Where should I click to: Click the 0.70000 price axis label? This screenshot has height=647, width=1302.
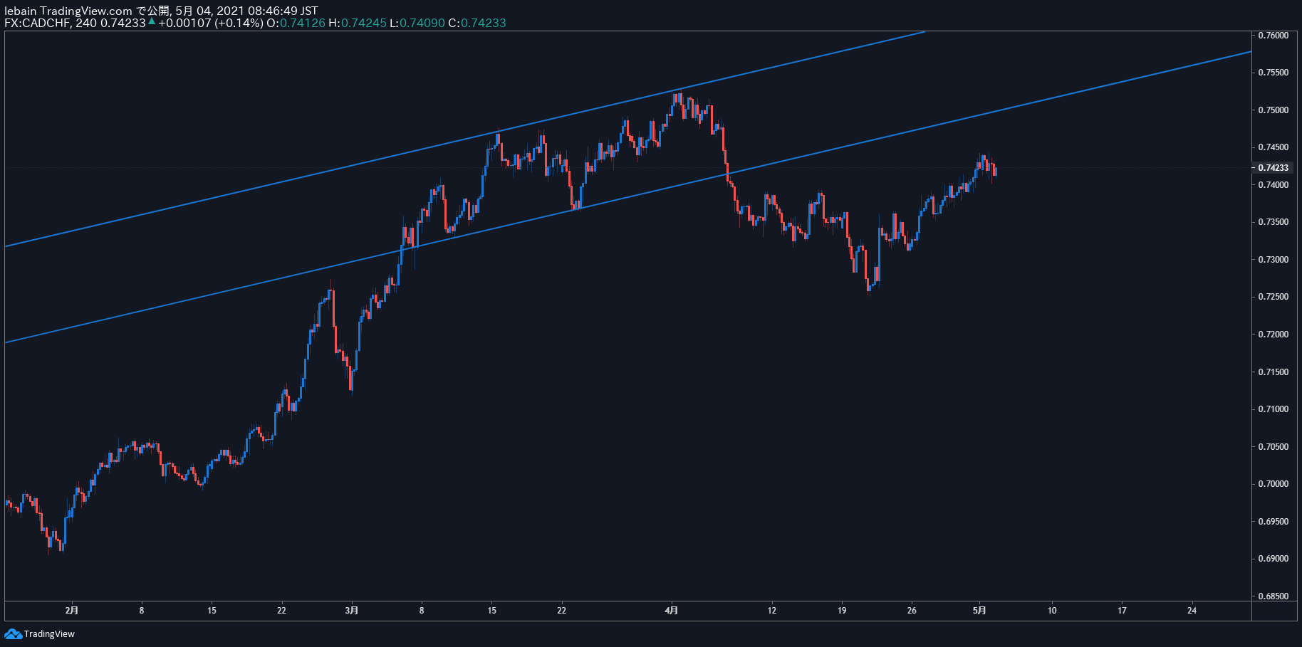1273,484
